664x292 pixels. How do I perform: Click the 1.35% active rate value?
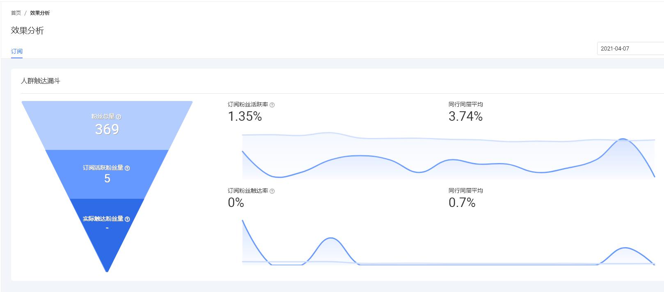245,117
